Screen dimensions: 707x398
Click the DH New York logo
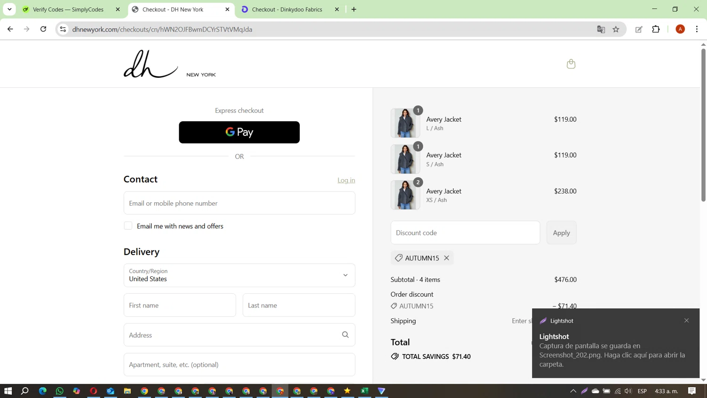coord(170,64)
